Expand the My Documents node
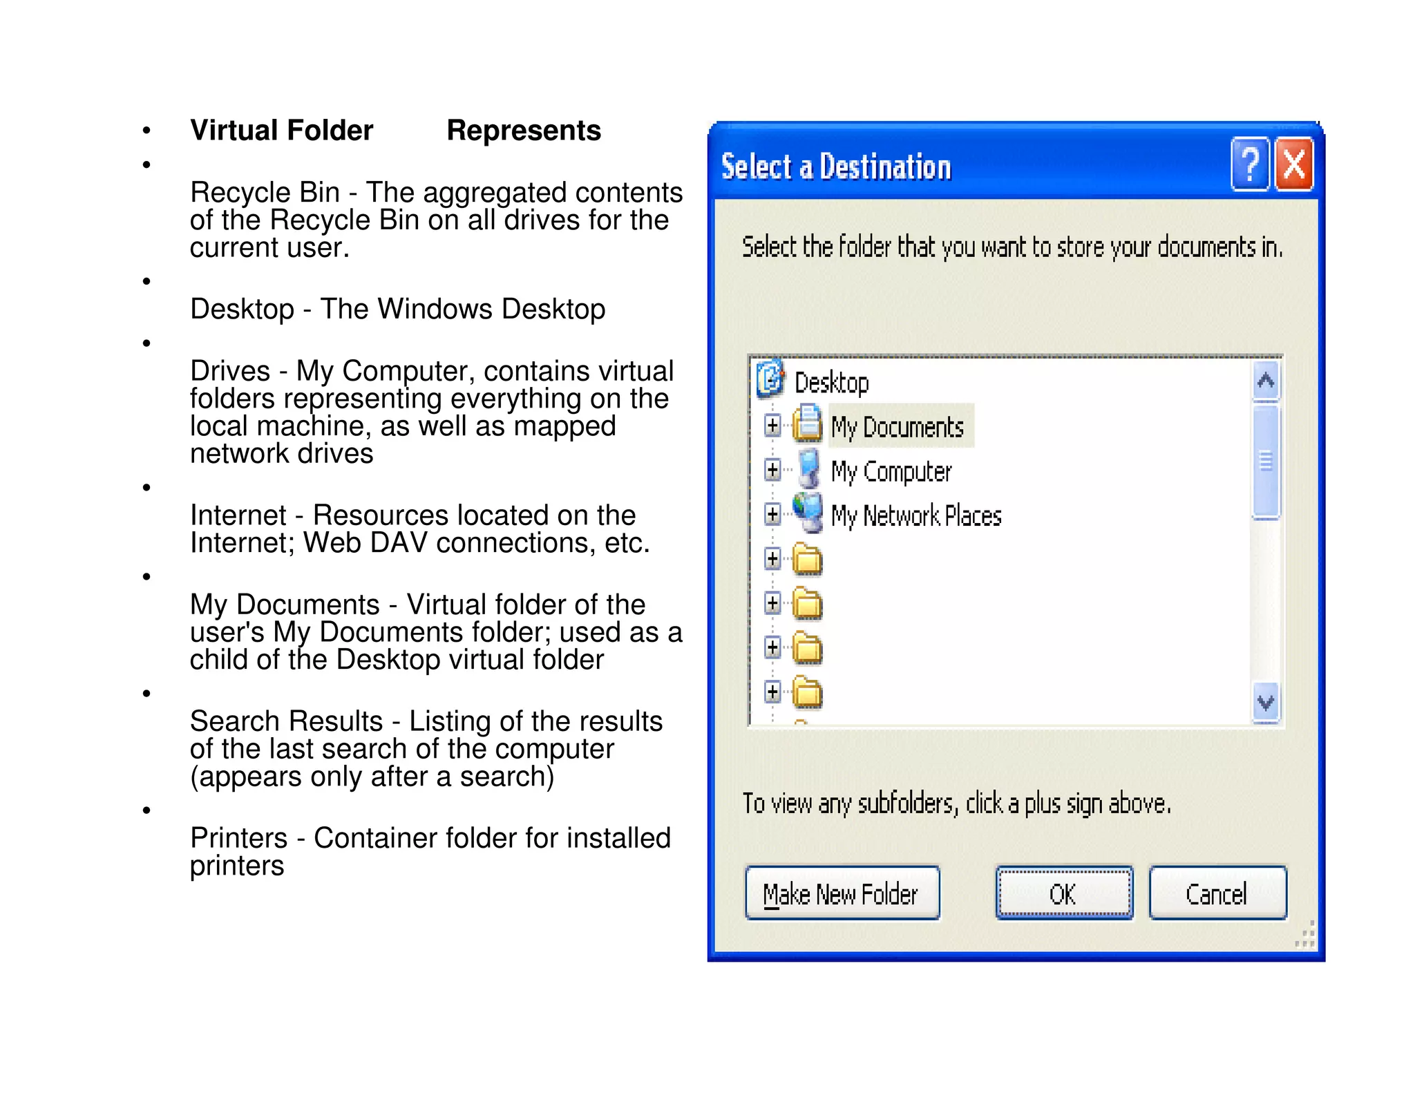The image size is (1415, 1093). point(773,426)
